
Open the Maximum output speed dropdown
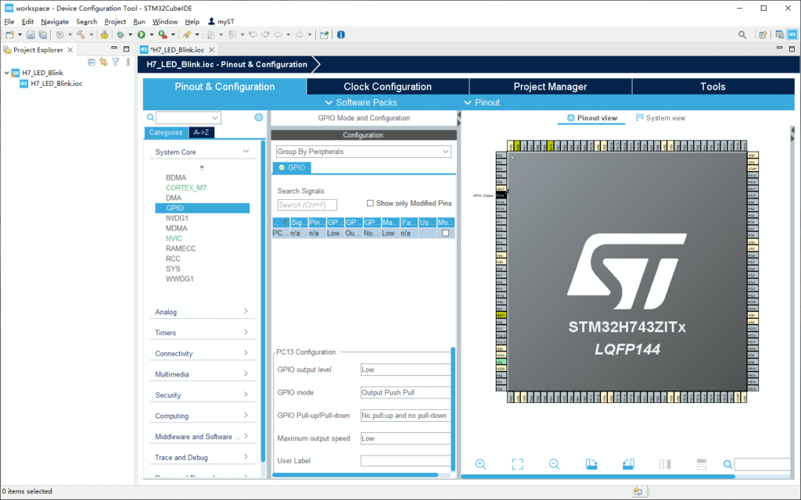tap(406, 438)
